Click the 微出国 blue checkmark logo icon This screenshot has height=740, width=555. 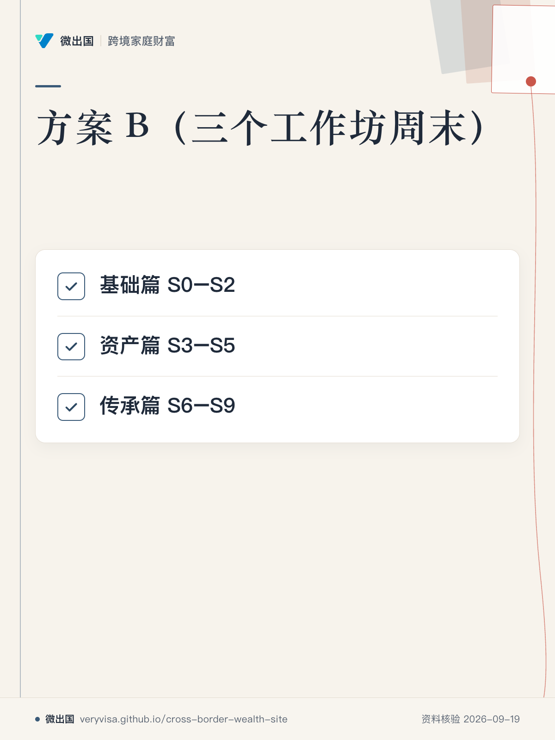[x=44, y=41]
